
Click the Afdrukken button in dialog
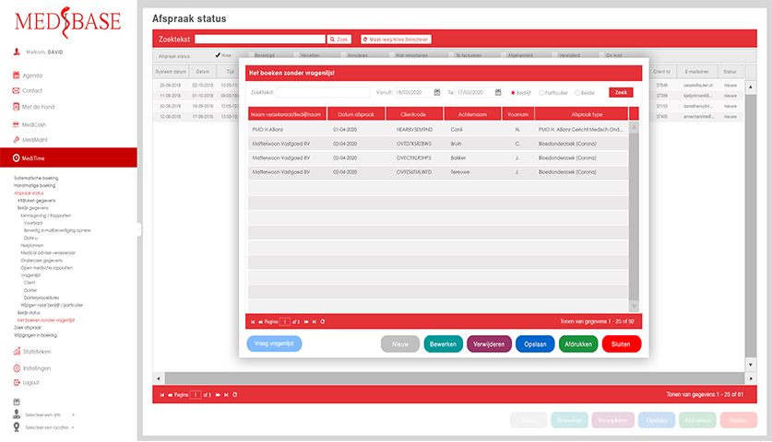tap(578, 344)
